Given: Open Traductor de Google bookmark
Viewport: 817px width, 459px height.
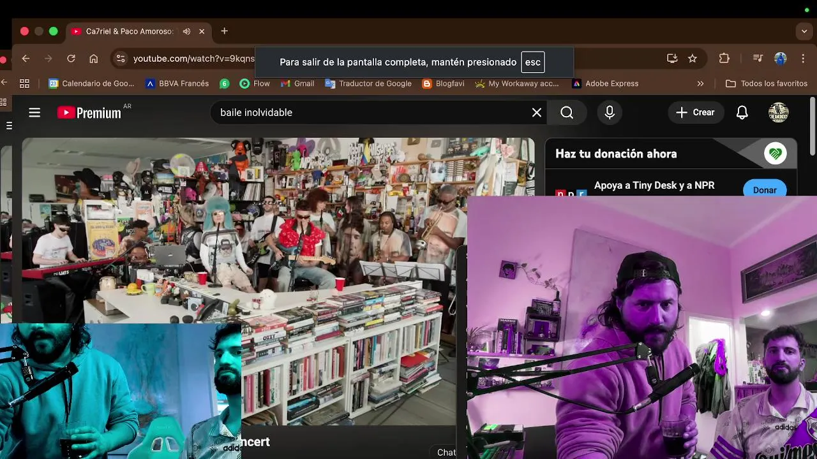Looking at the screenshot, I should [368, 84].
